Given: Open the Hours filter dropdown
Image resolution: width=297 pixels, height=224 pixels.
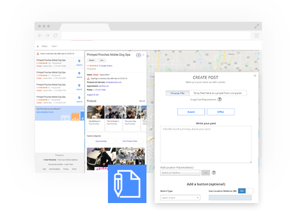Looking at the screenshot, I should (54, 47).
